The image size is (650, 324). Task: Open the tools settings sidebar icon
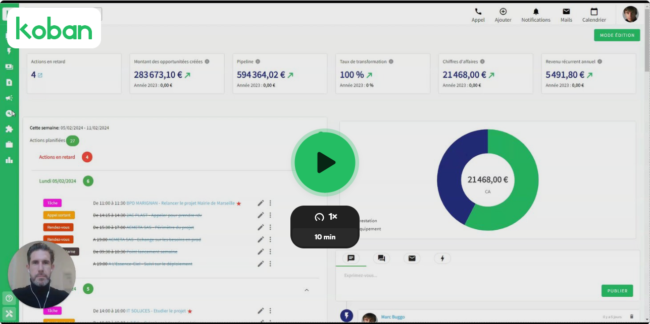tap(9, 313)
